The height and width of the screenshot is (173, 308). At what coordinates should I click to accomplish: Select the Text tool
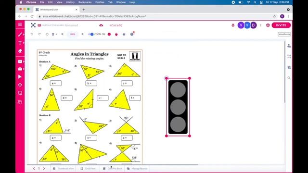pyautogui.click(x=20, y=43)
